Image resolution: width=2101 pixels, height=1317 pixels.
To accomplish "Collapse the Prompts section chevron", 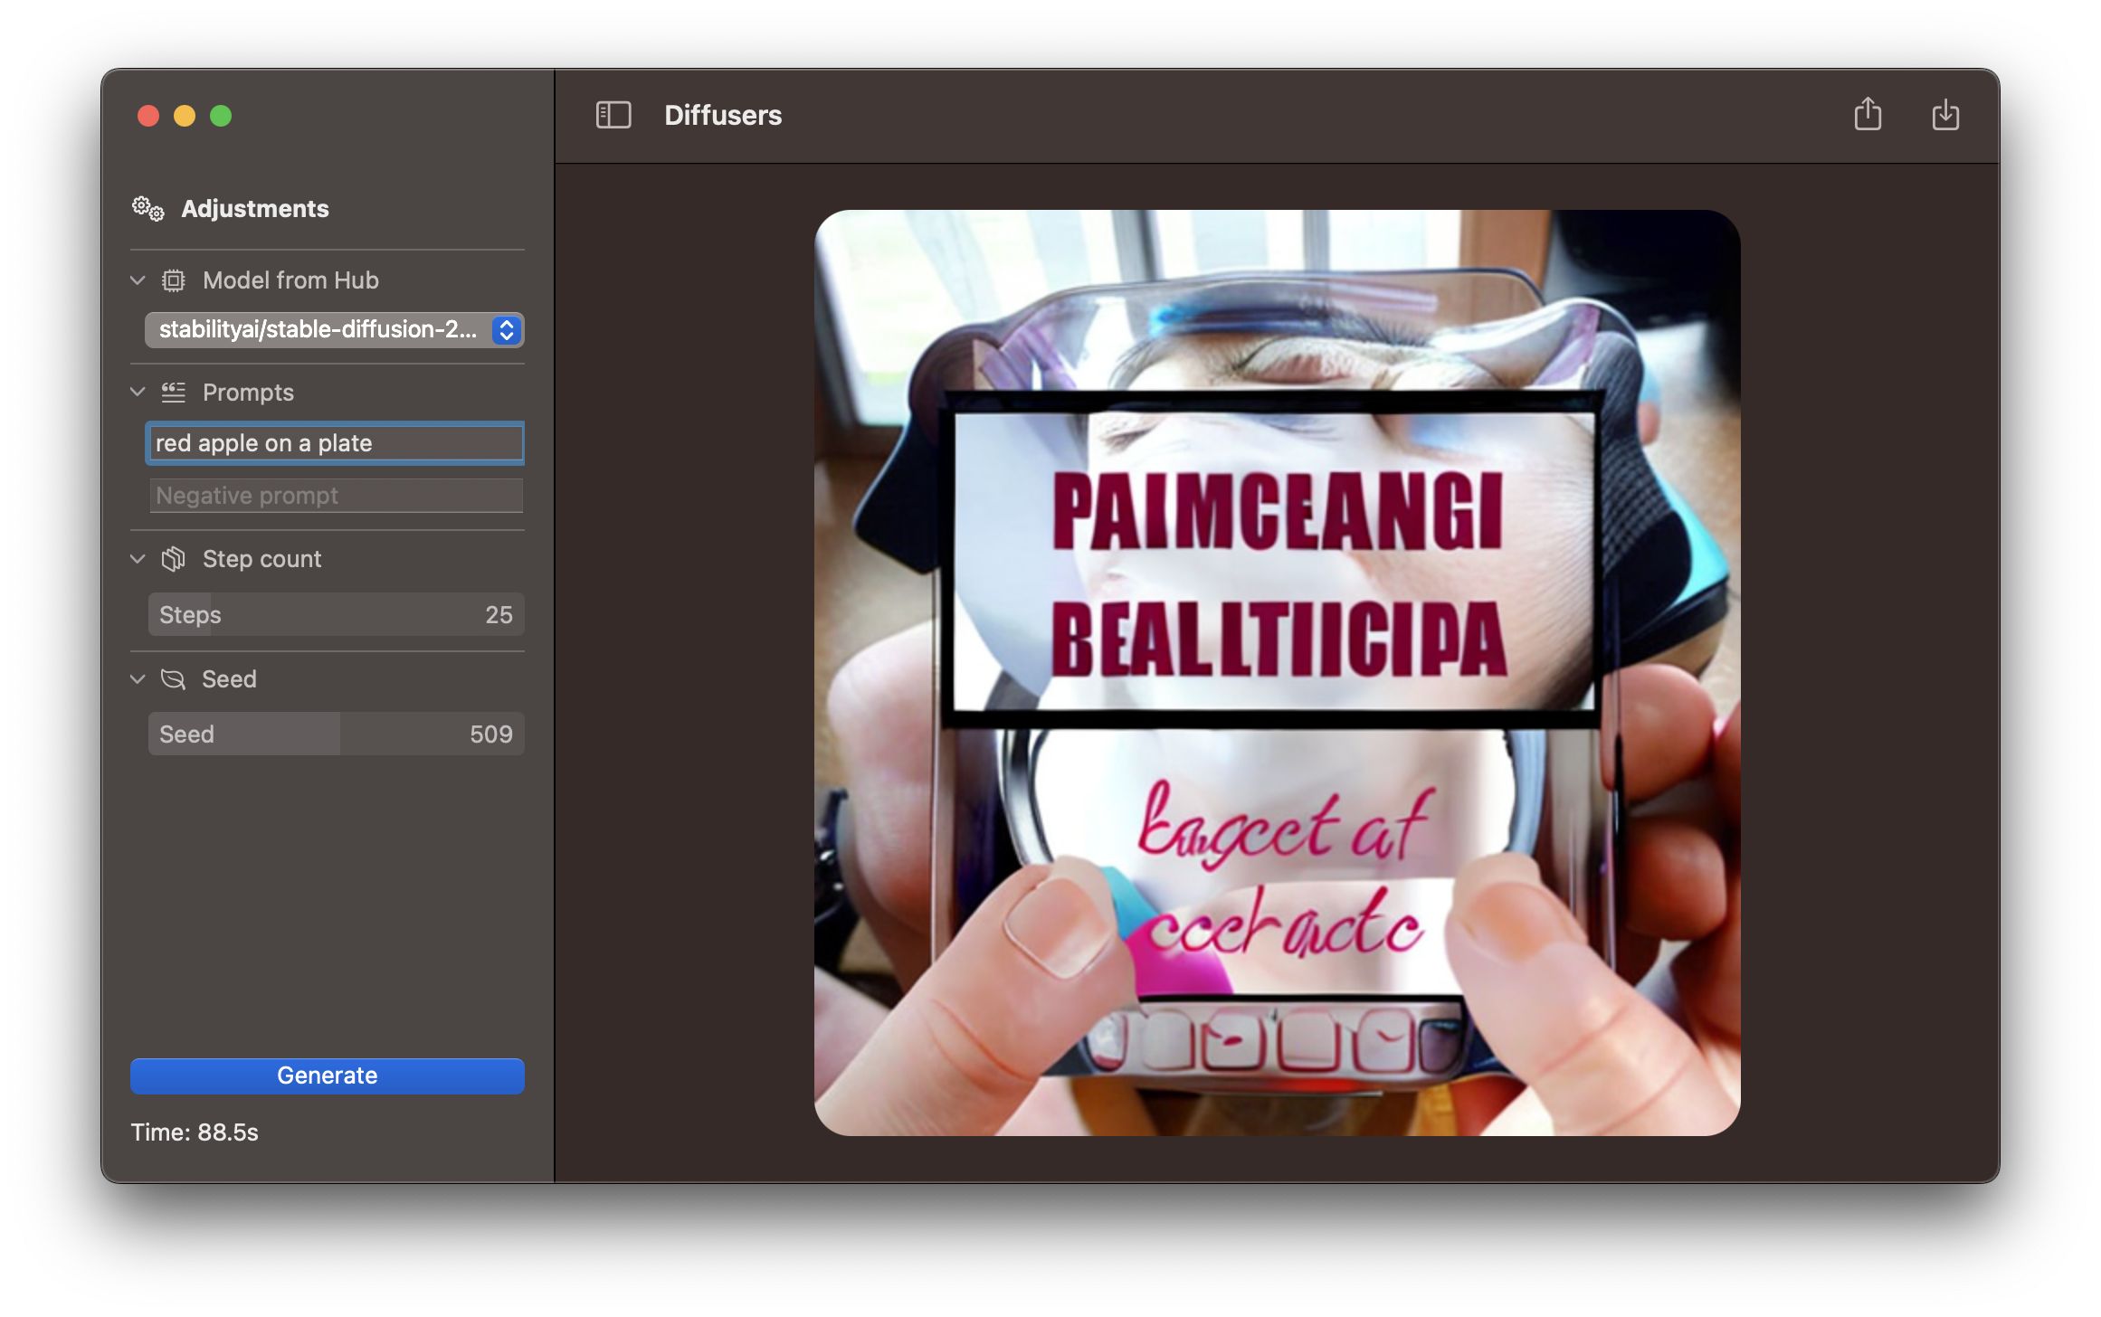I will coord(138,393).
